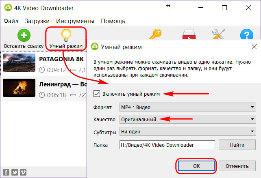Close the 4K Video Downloader main window
Viewport: 261px width, 178px height.
(x=248, y=8)
